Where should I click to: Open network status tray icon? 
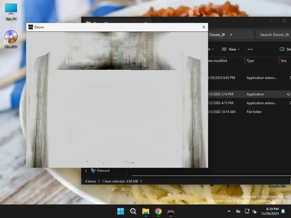tap(247, 211)
